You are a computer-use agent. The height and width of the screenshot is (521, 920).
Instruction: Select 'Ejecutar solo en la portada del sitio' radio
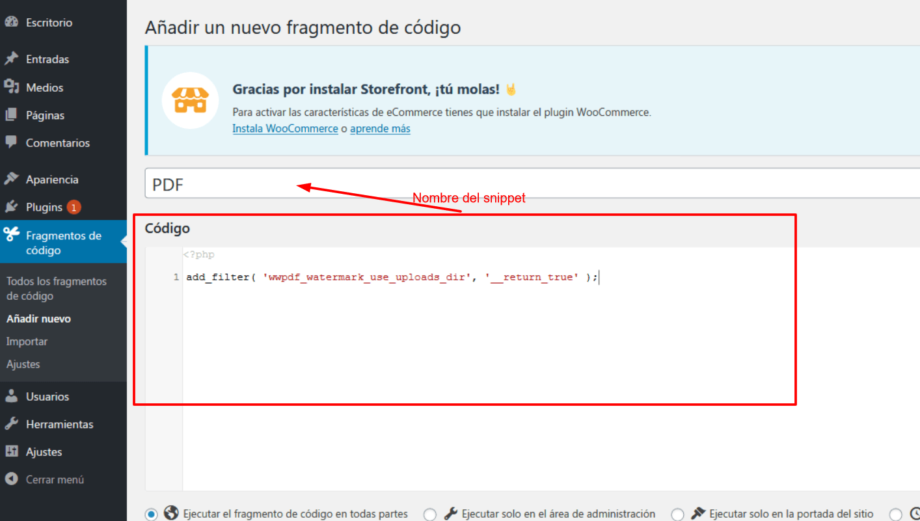click(x=677, y=514)
